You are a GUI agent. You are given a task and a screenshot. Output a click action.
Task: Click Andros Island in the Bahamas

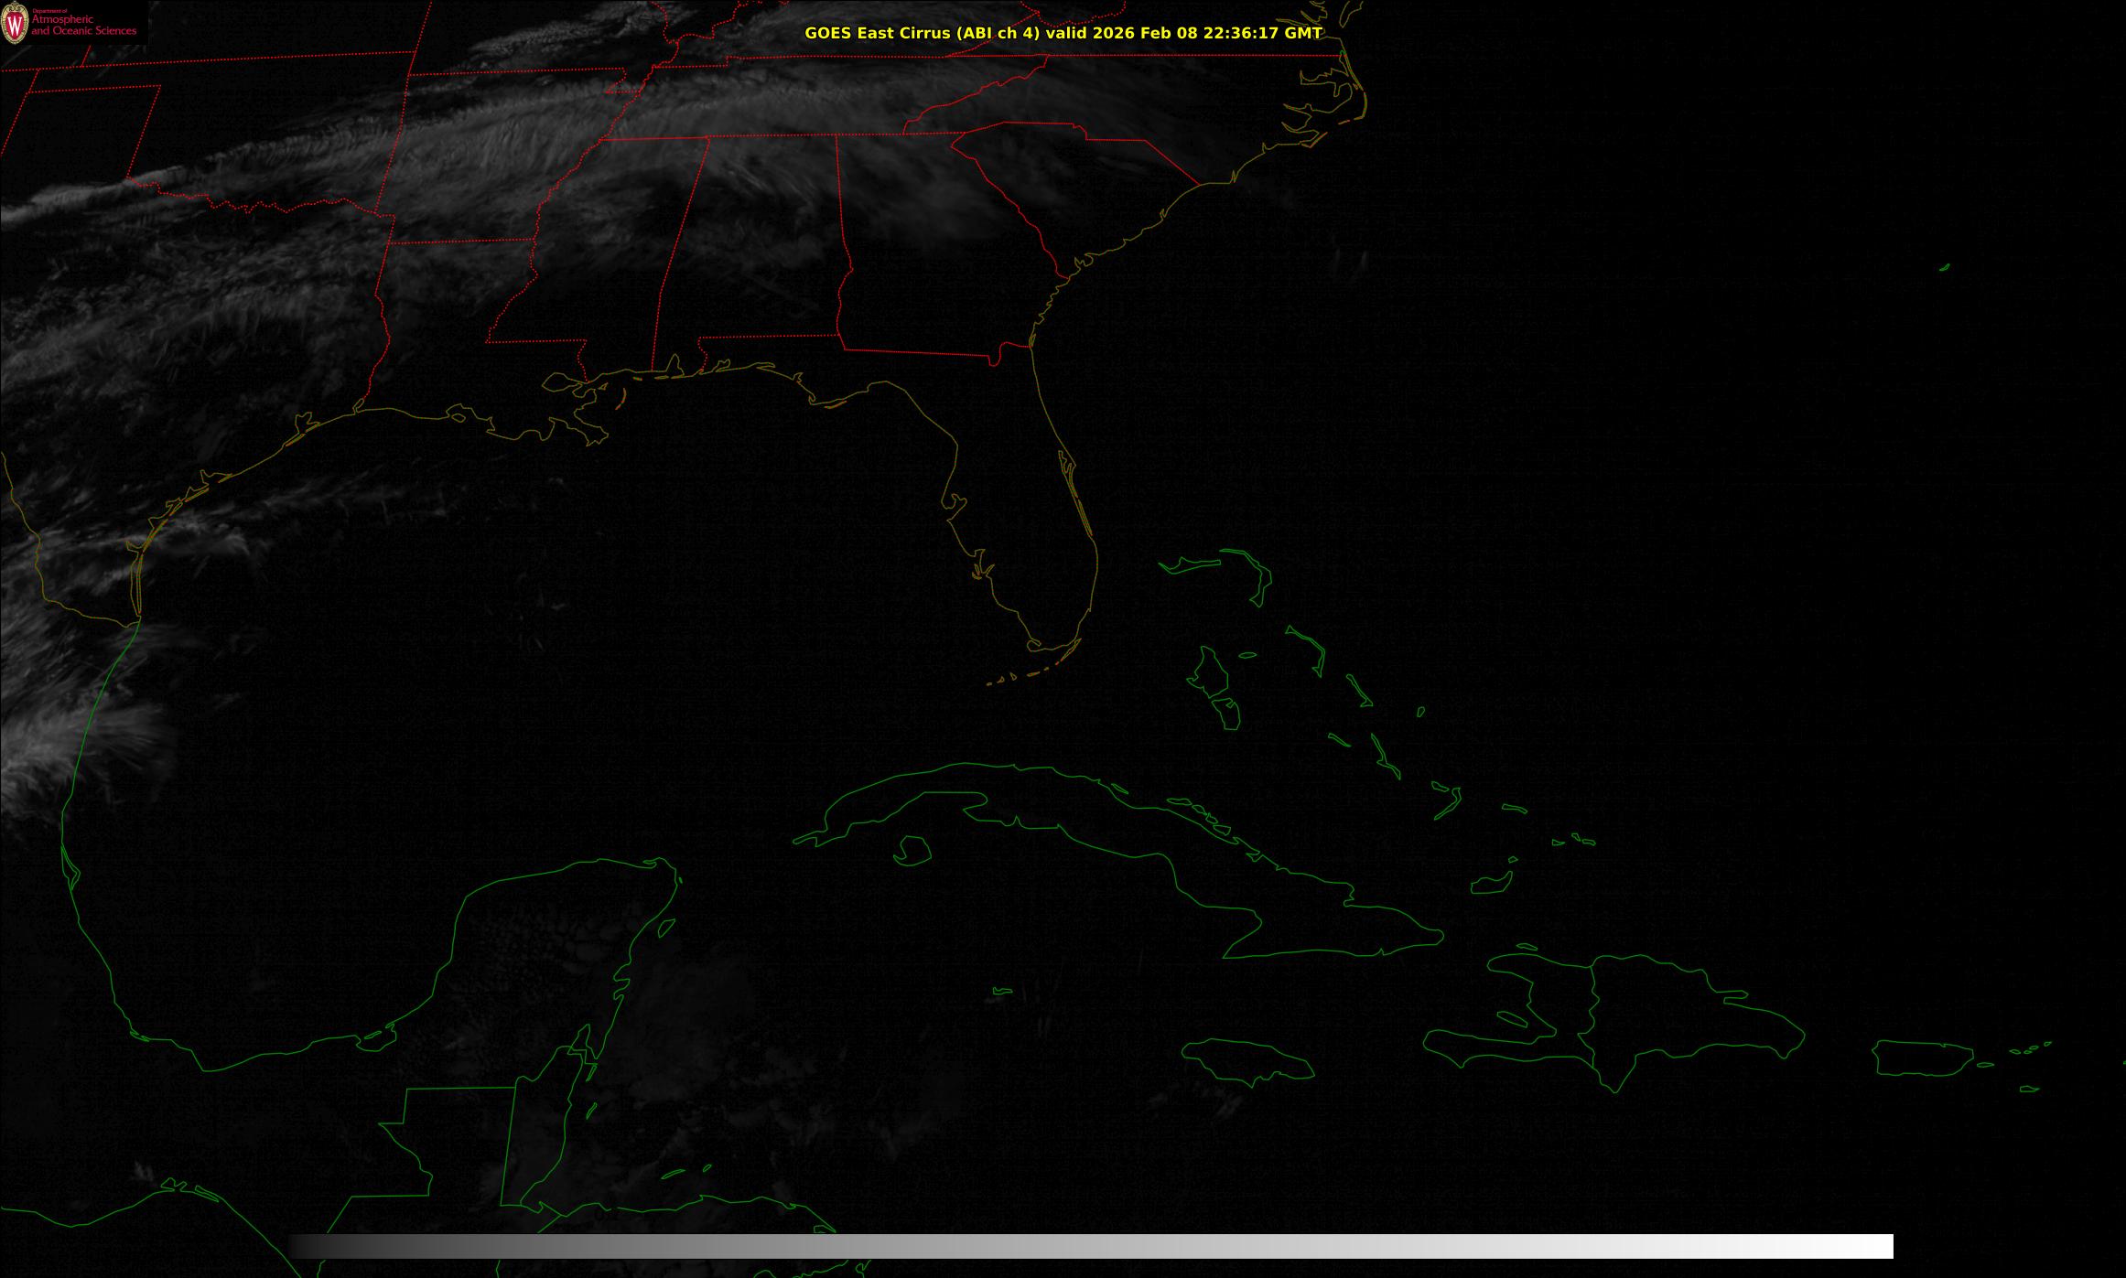point(1210,674)
